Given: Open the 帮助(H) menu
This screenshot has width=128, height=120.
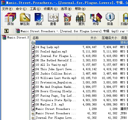Looking at the screenshot, I should [80, 9].
